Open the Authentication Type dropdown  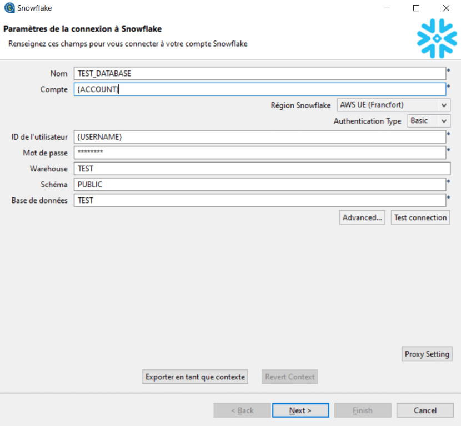(429, 121)
